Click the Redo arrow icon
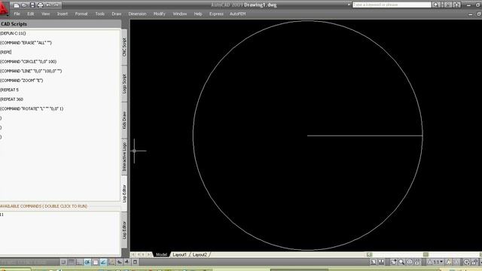The image size is (482, 271). pos(56,5)
